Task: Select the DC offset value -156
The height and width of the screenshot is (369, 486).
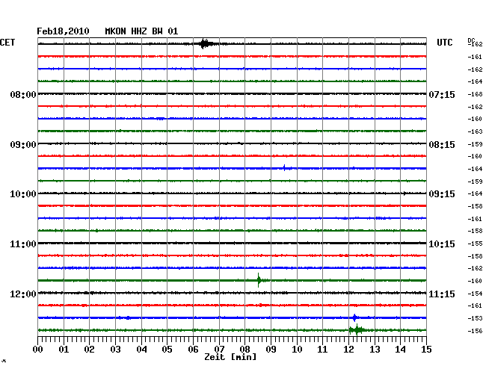Action: click(475, 331)
